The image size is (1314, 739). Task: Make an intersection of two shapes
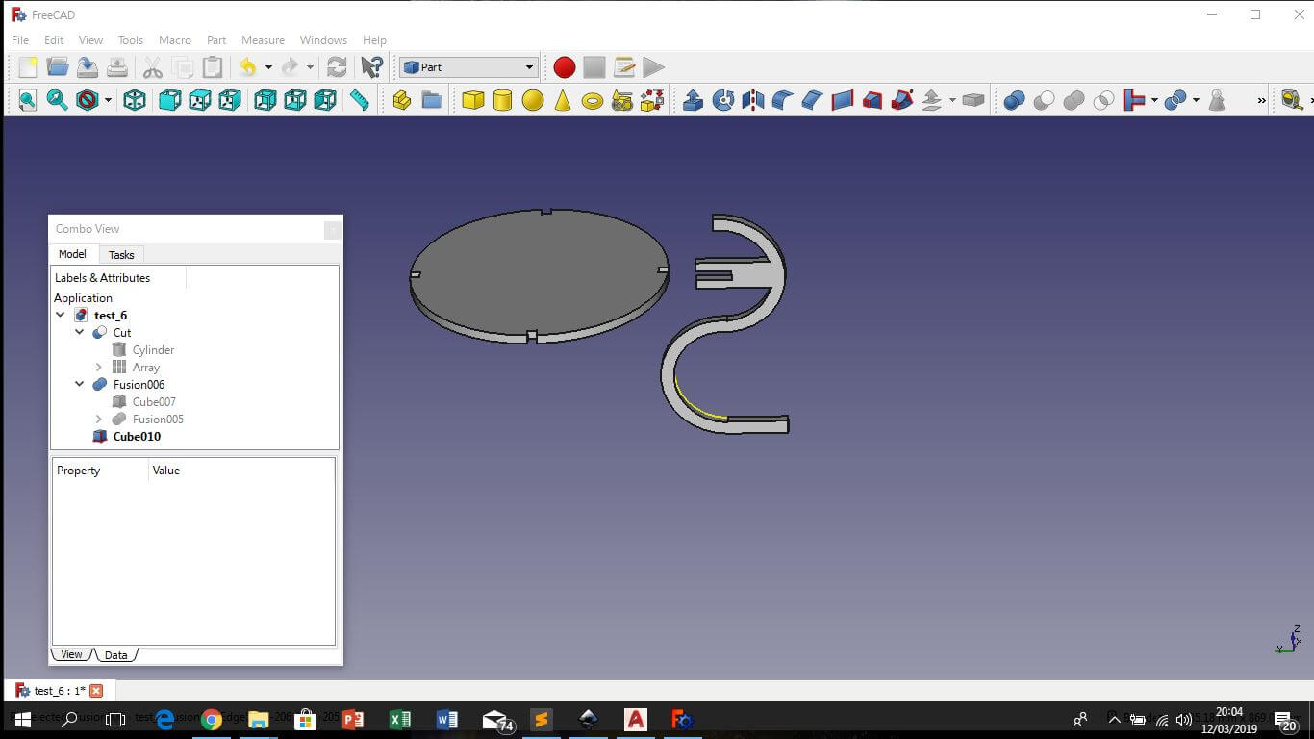1103,100
